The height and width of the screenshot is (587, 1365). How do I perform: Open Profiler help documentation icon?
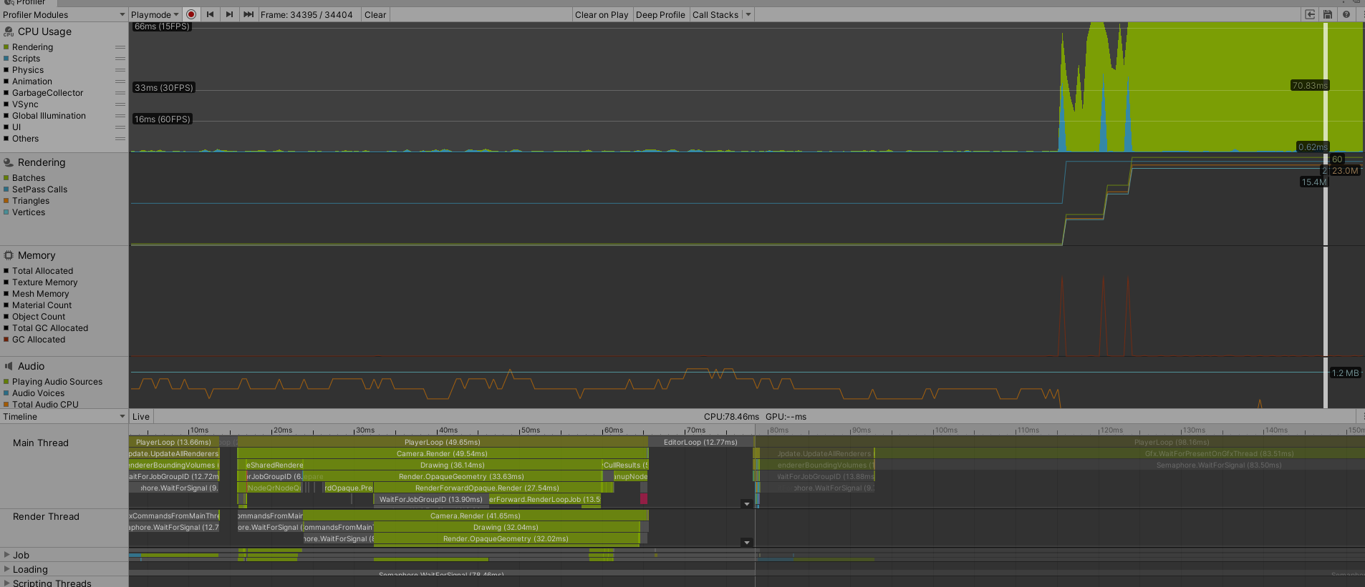click(1346, 14)
